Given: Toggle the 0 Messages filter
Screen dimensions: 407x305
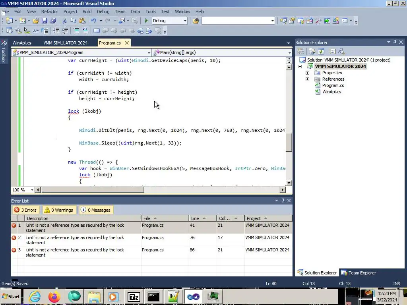Looking at the screenshot, I should pos(95,210).
